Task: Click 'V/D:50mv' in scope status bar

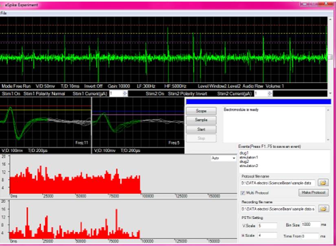Action: pos(45,86)
